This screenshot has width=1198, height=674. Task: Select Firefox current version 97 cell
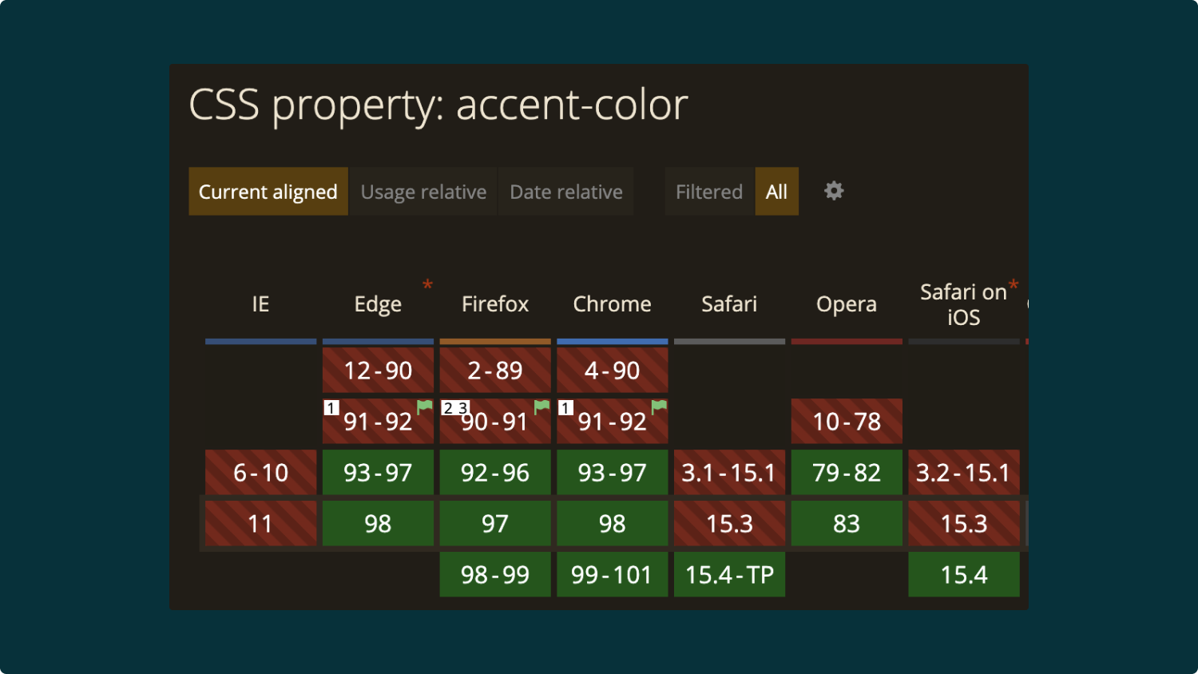click(495, 524)
